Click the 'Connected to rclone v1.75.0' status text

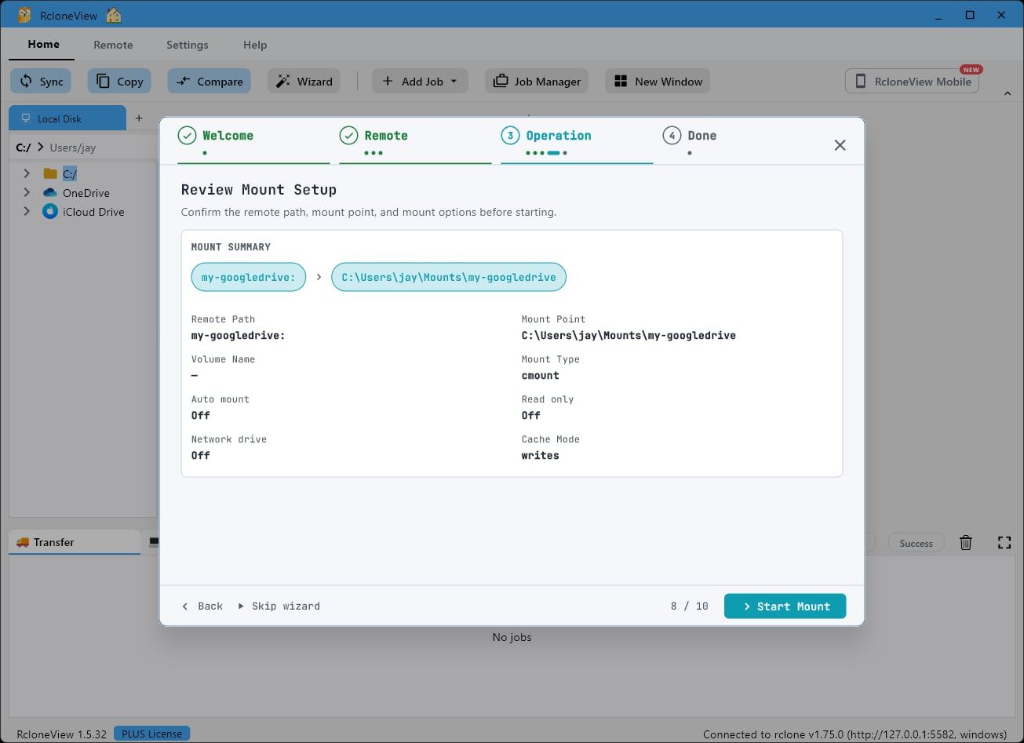click(x=855, y=734)
